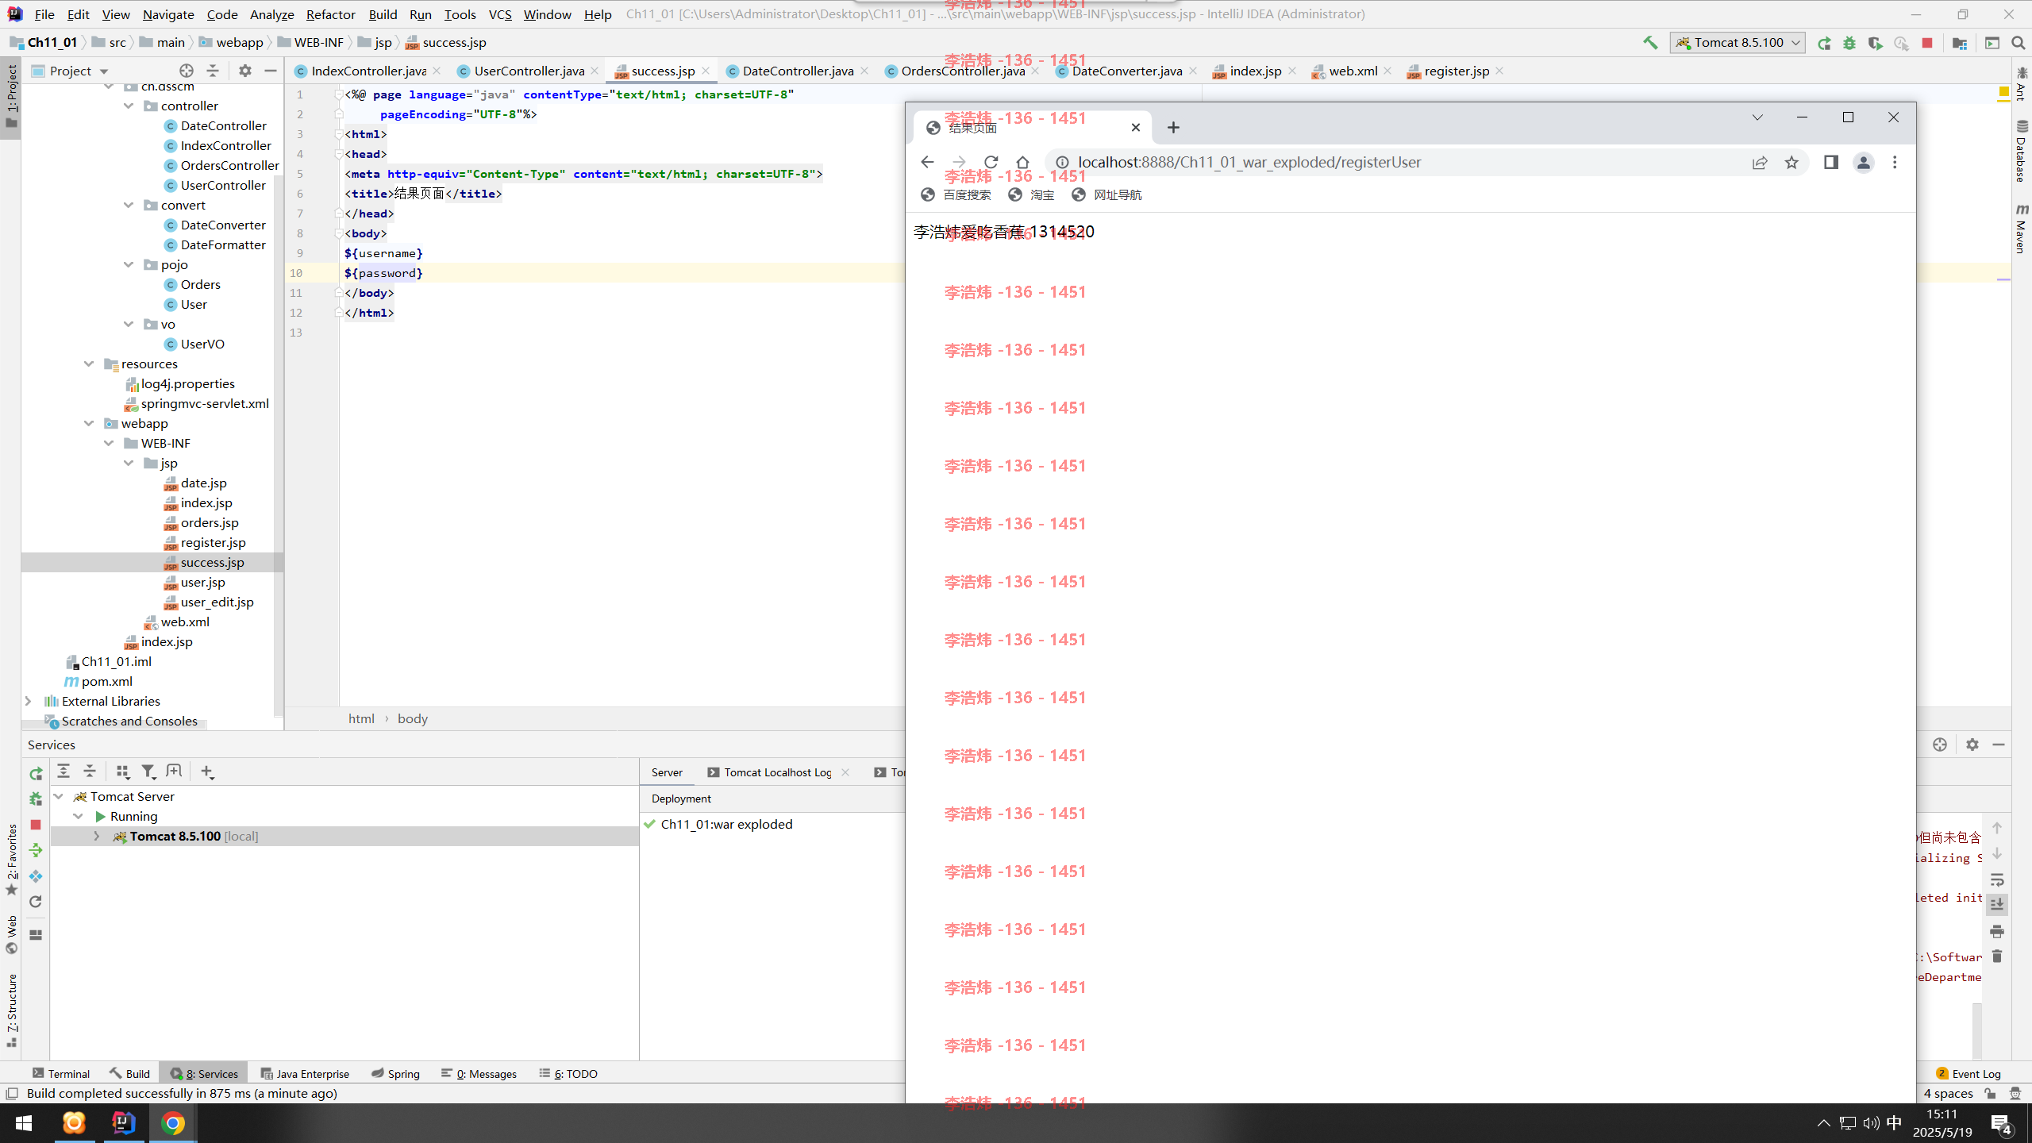Screen dimensions: 2032x1143
Task: Open the Event Log button
Action: pos(1968,1073)
